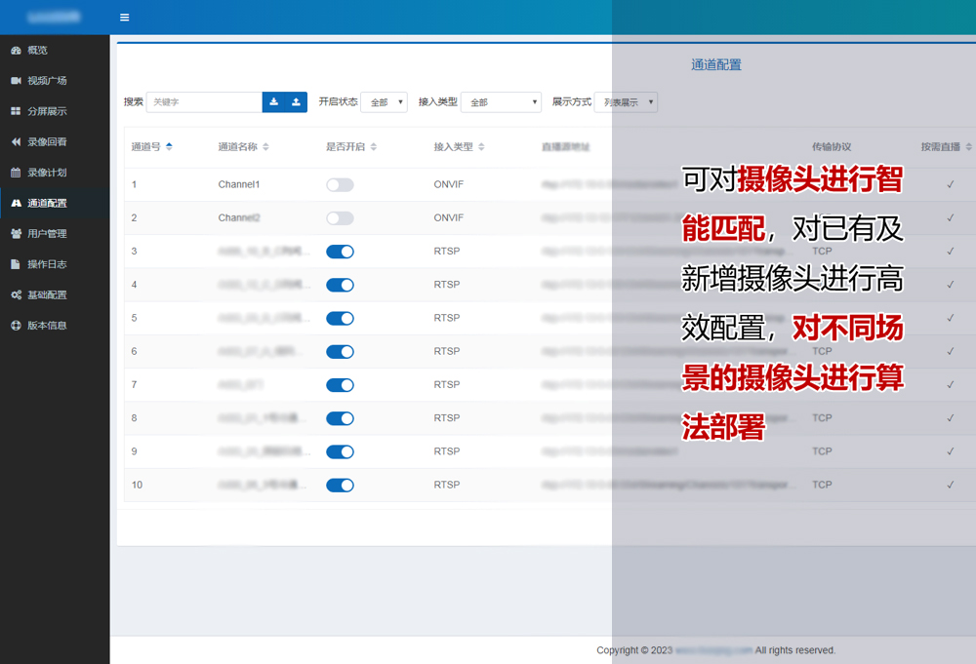Click the hamburger menu icon in header

pos(124,18)
